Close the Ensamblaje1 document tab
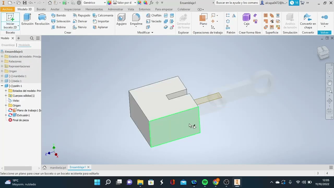This screenshot has height=188, width=334. 88,167
